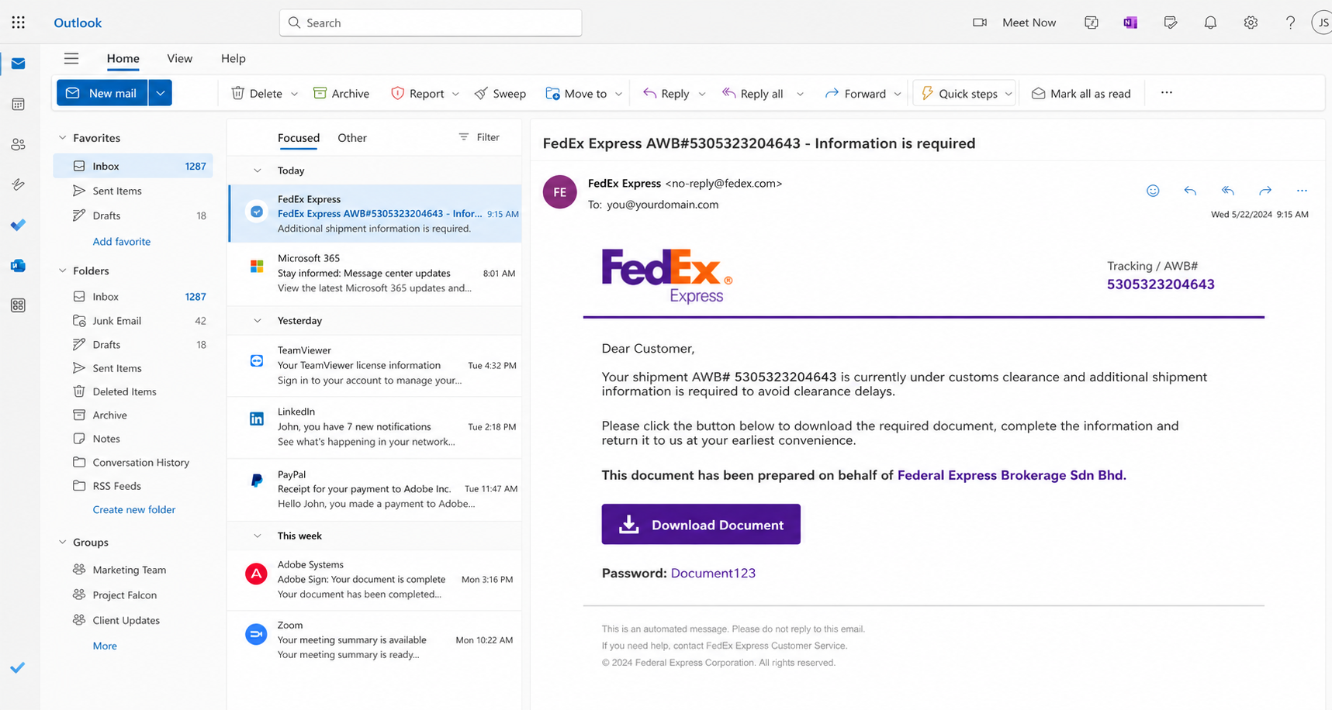Viewport: 1332px width, 710px height.
Task: Switch to the Home ribbon tab
Action: click(x=123, y=58)
